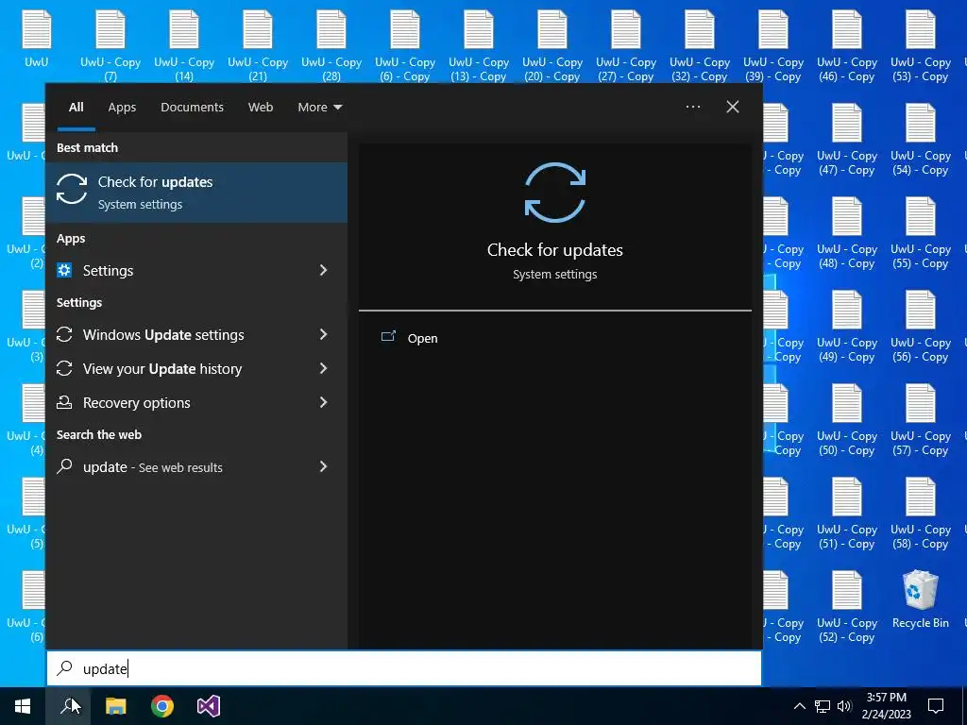Select UwU - Copy (6) - Copy file

[405, 44]
